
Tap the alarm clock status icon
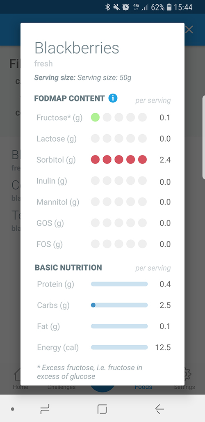(125, 7)
